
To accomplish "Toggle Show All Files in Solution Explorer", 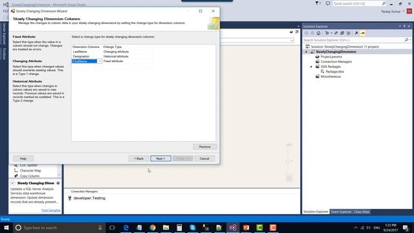I will coord(349,33).
